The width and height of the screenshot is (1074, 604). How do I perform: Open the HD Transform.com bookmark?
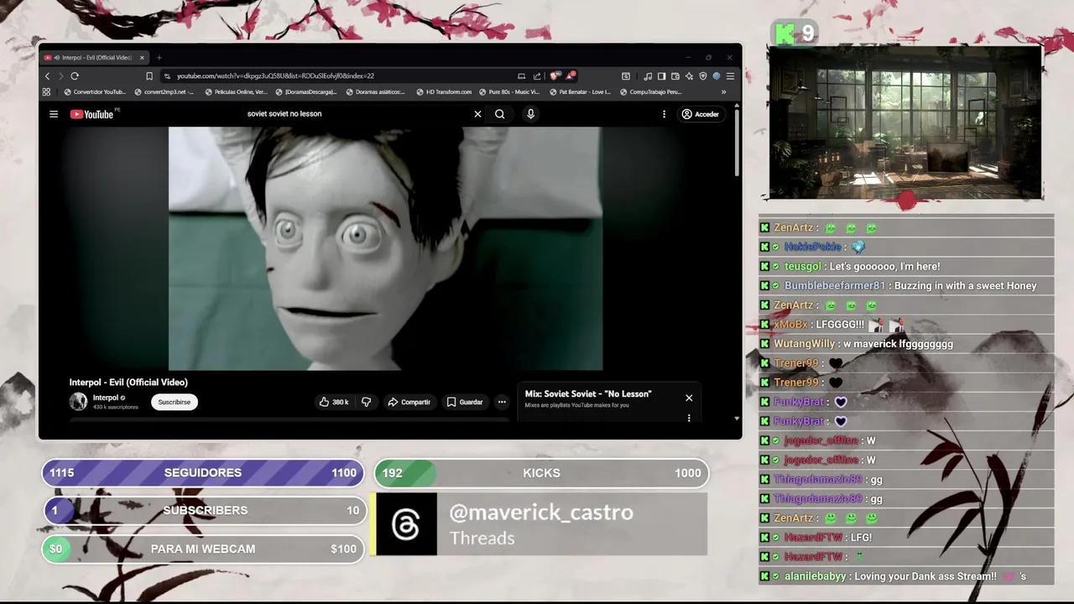444,92
